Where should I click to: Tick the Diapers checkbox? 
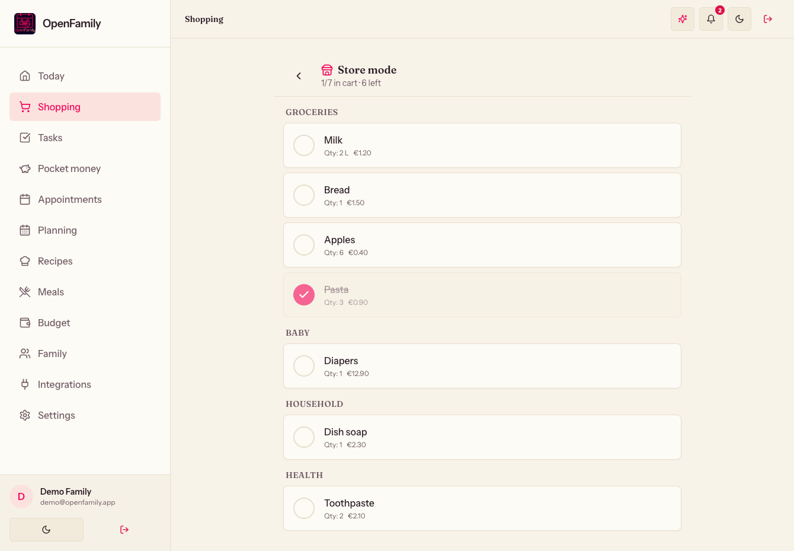coord(304,366)
